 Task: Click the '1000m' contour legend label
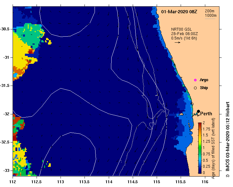tap(211, 15)
